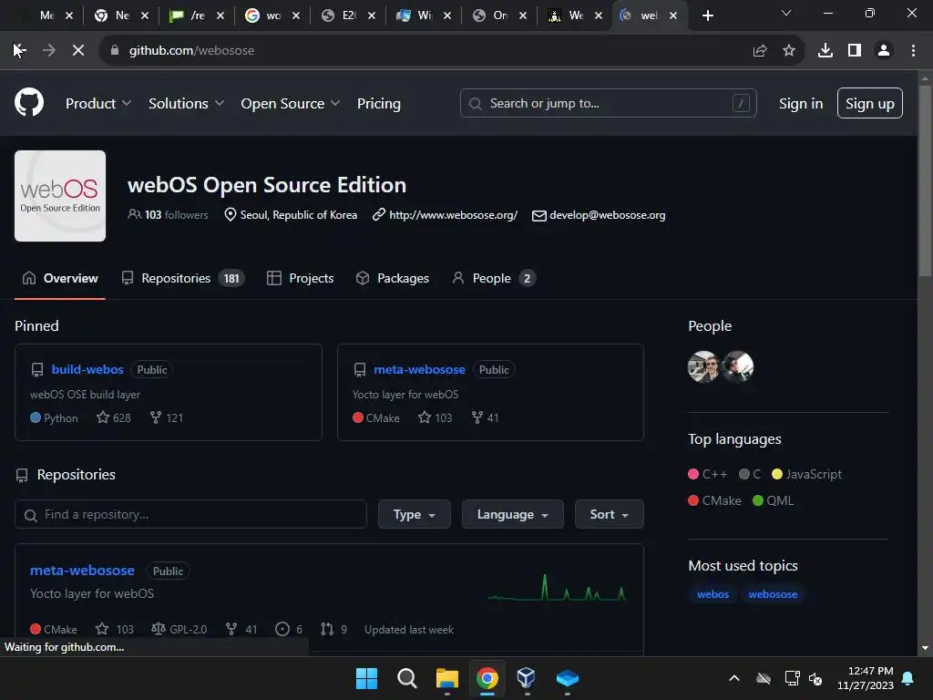Viewport: 933px width, 700px height.
Task: Open File Explorer from taskbar
Action: (x=446, y=678)
